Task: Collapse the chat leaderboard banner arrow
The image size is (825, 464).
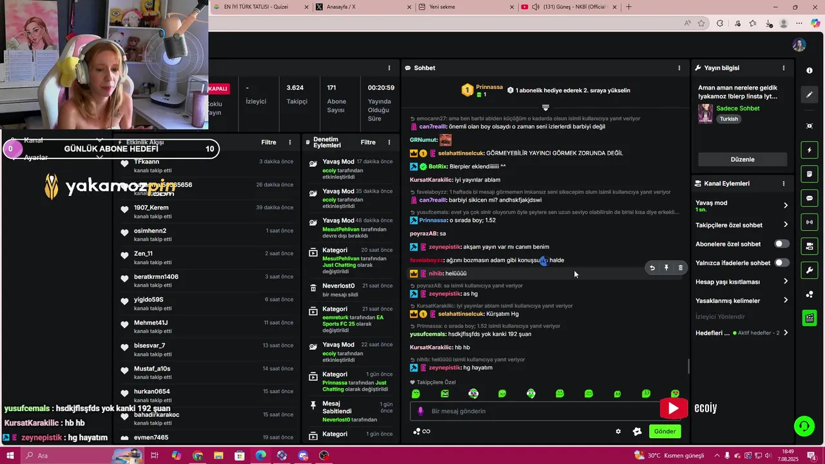Action: click(x=545, y=108)
